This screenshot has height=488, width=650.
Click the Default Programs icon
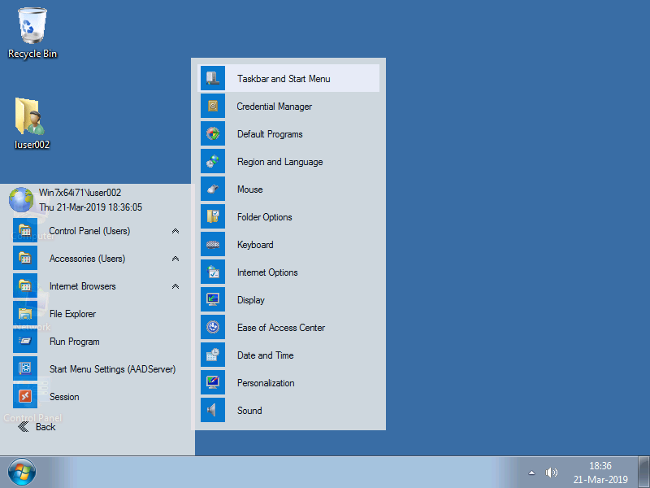tap(213, 134)
